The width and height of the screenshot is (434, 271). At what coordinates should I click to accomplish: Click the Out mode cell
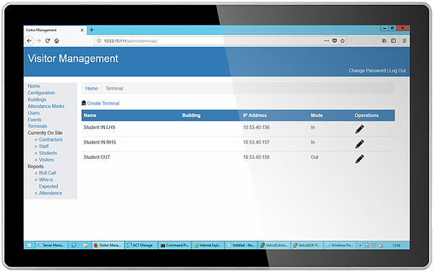pyautogui.click(x=315, y=157)
